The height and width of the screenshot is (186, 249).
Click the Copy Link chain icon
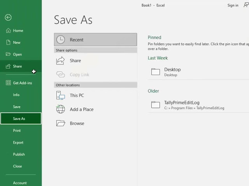coord(61,74)
